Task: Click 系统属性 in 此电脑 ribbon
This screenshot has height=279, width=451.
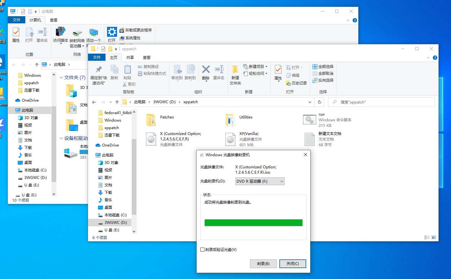Action: (130, 38)
